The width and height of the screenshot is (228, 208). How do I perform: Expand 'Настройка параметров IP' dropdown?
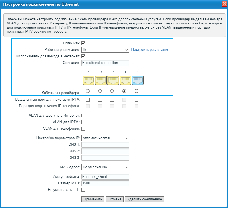[105, 138]
